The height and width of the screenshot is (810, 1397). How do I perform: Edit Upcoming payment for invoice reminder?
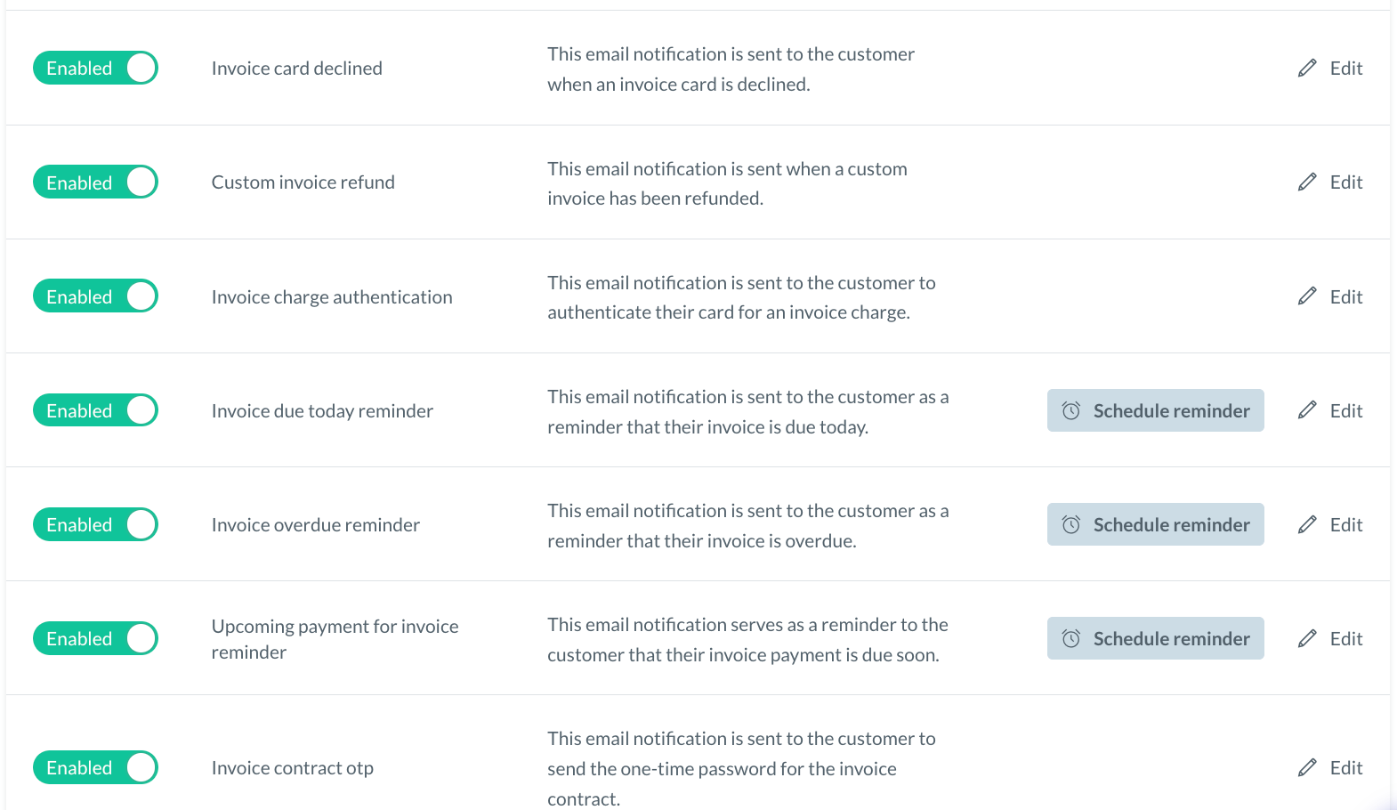(1330, 638)
